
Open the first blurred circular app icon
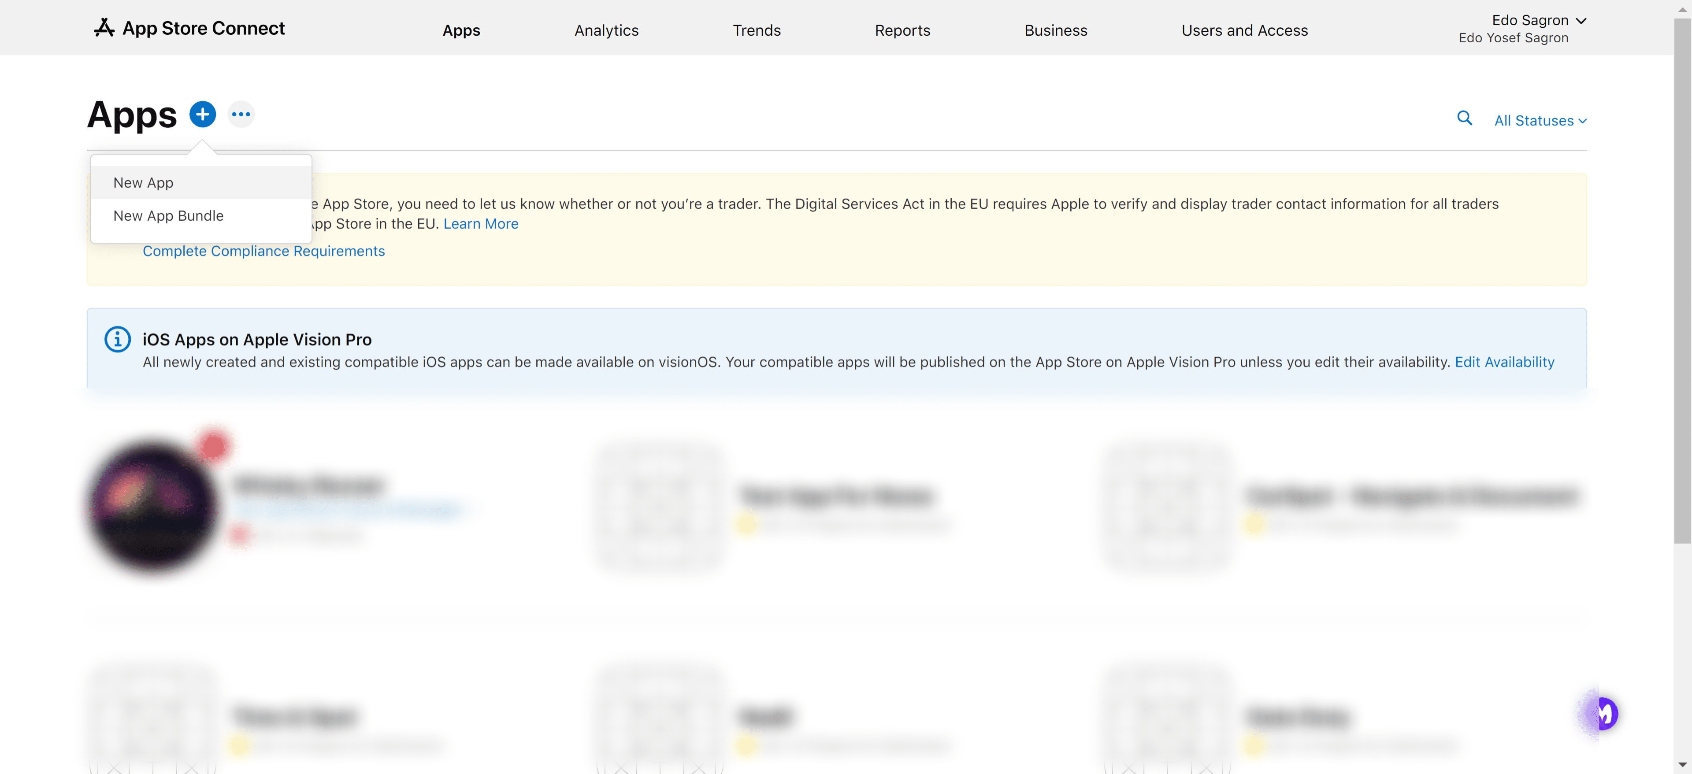153,507
